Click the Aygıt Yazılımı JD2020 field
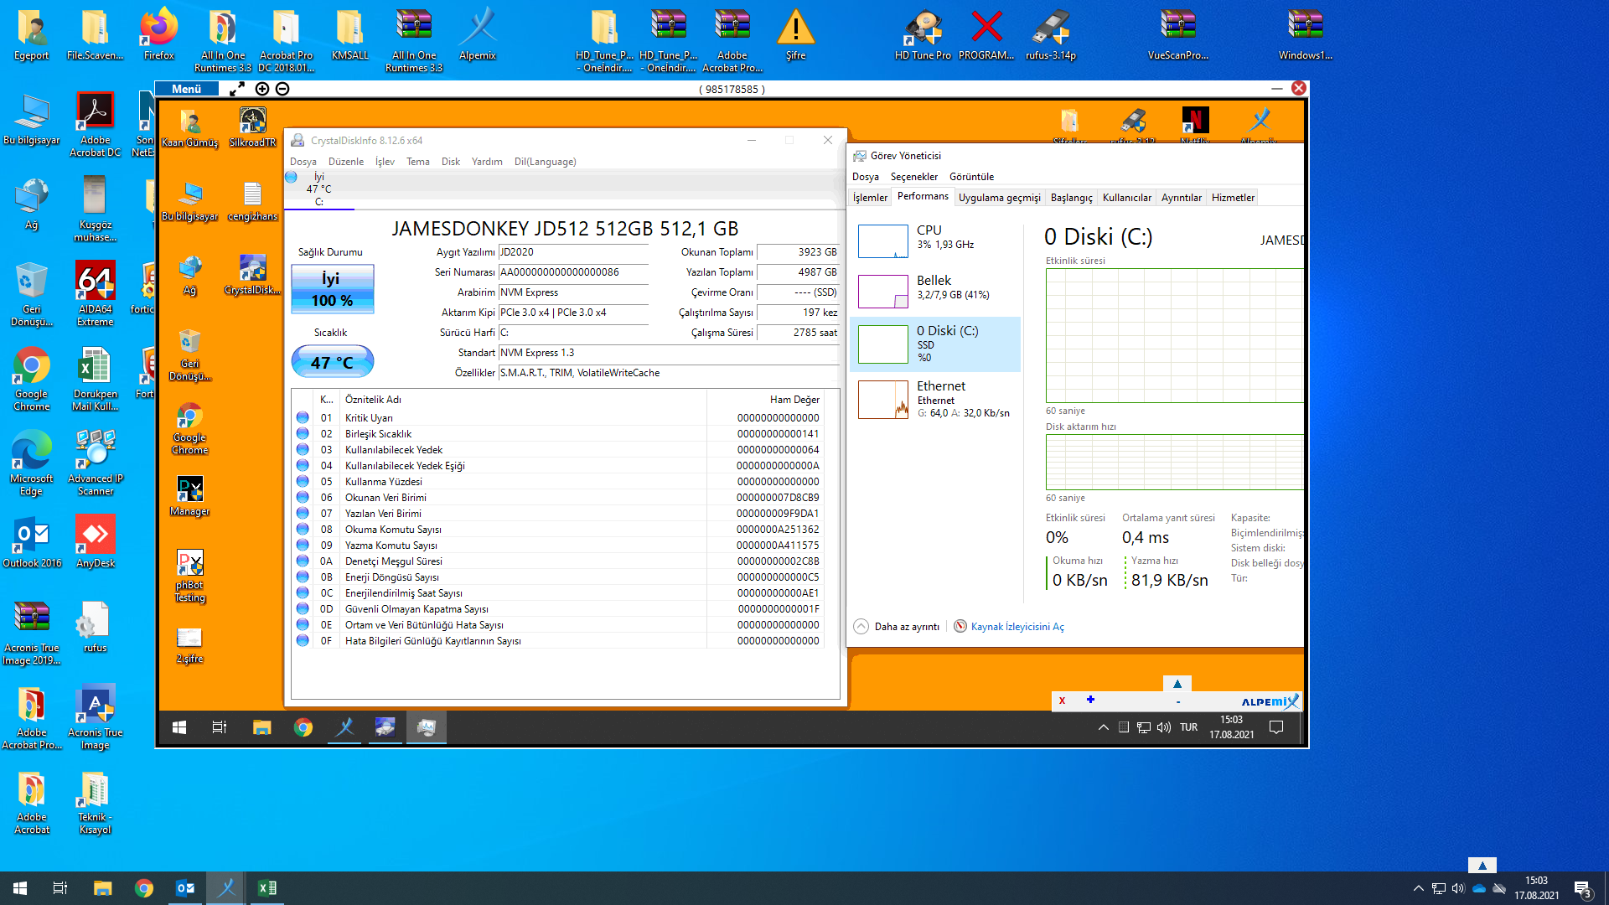 click(573, 252)
